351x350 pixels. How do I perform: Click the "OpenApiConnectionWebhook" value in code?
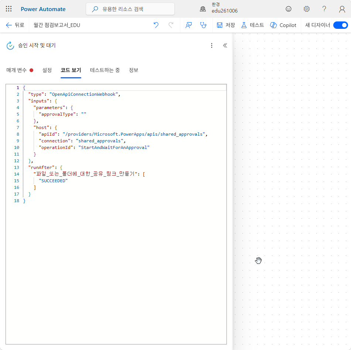click(x=84, y=94)
